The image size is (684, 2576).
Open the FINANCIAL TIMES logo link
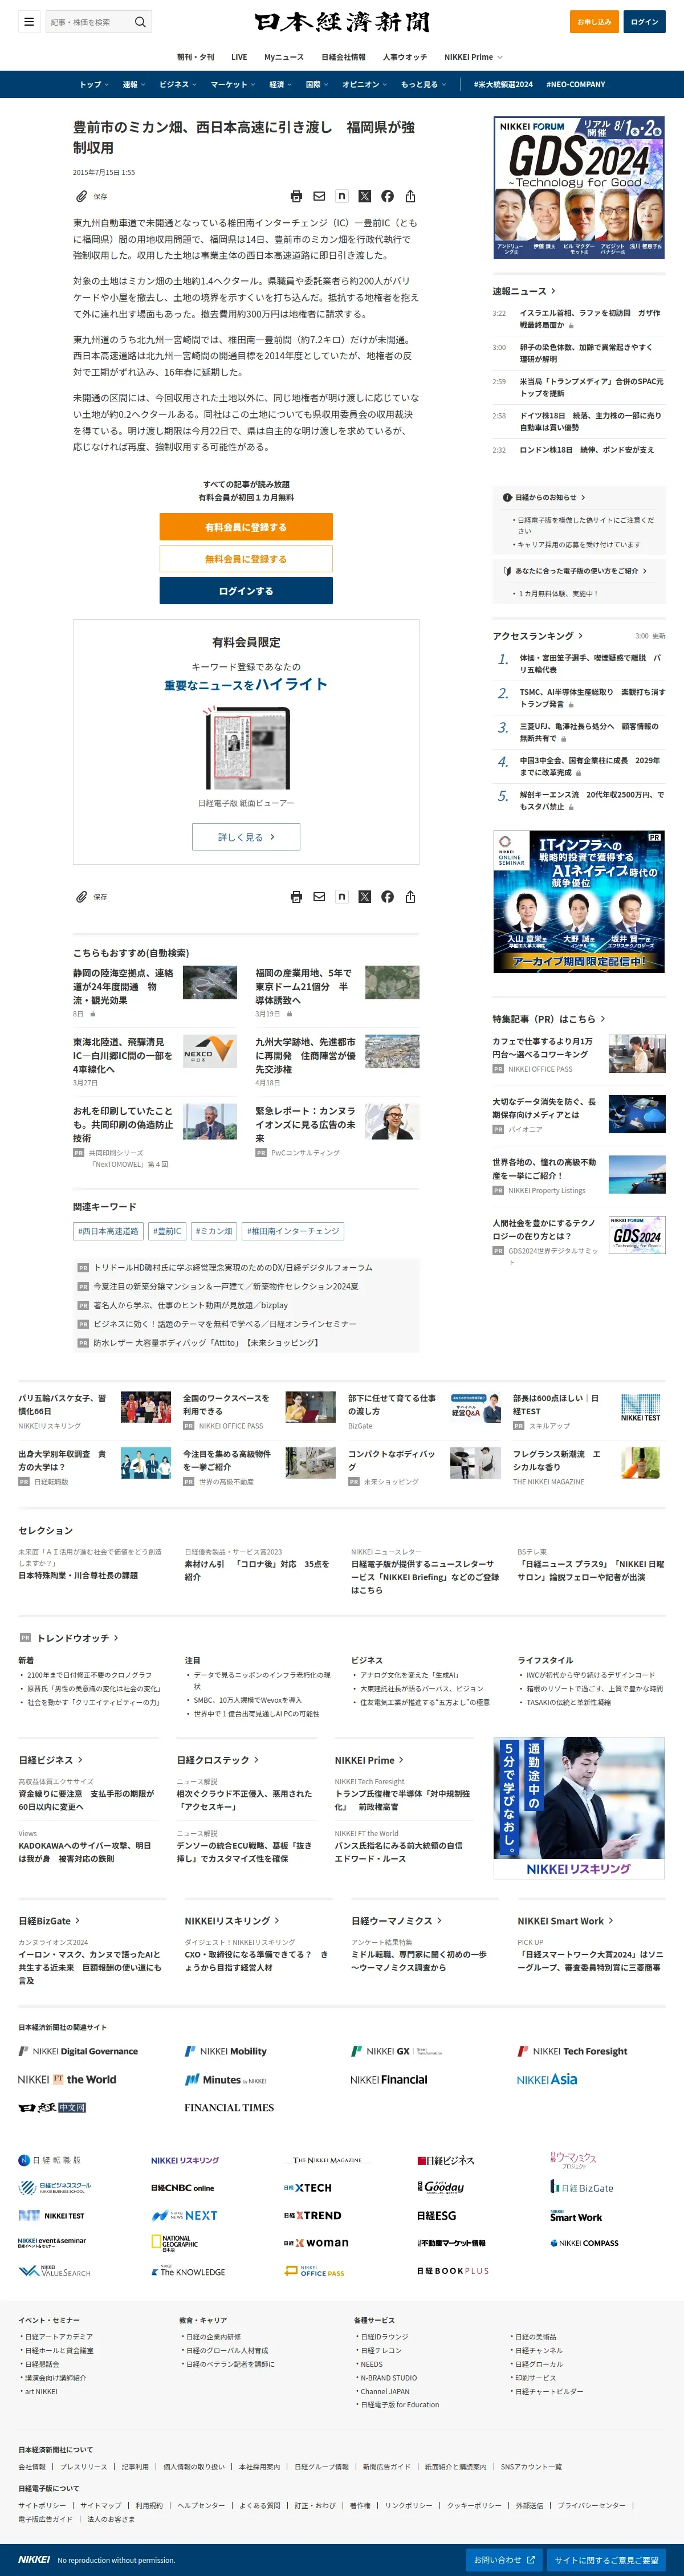[x=229, y=2107]
